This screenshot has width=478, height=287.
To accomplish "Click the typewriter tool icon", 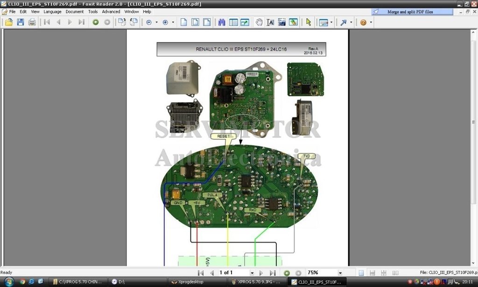I will (323, 22).
